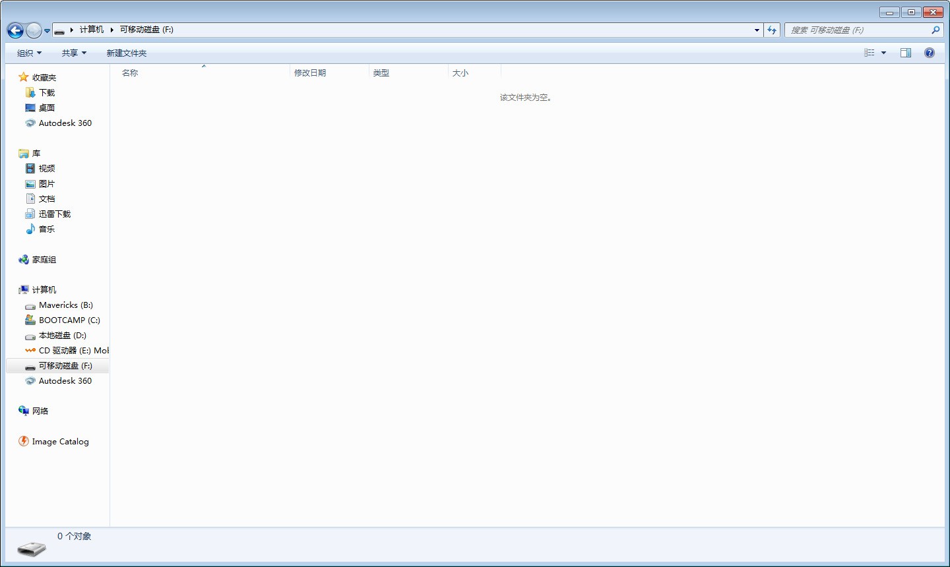Click the search box for 可移动磁盘 (F:)

tap(858, 30)
